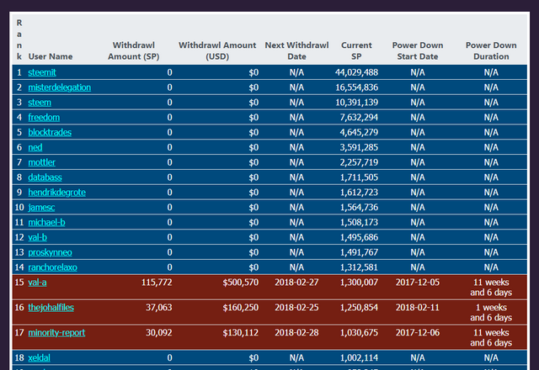Select the 4,645,279 Current SP value
Screen dimensions: 539x370
[360, 133]
